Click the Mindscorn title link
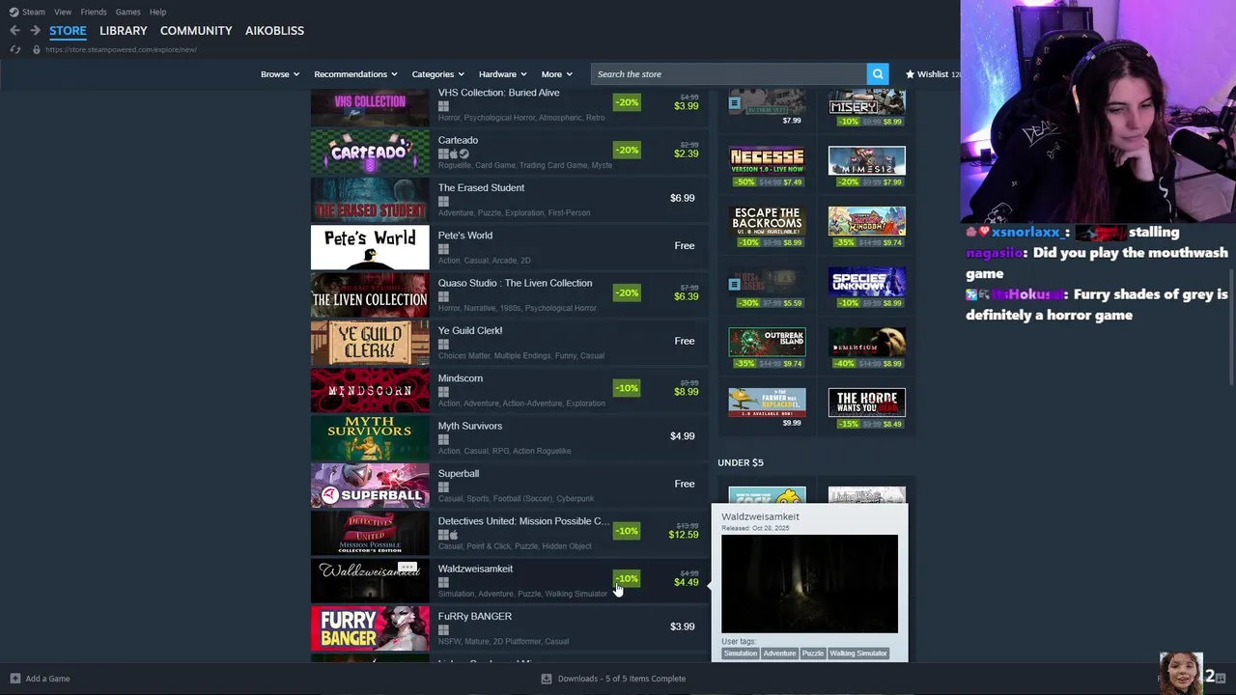 [461, 378]
